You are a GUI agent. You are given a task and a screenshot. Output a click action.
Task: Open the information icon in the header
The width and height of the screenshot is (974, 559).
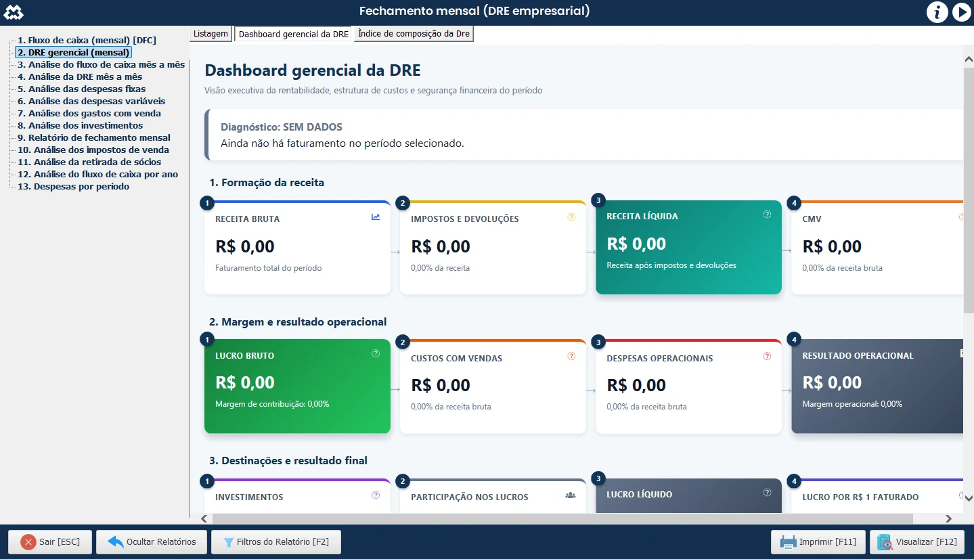[937, 12]
